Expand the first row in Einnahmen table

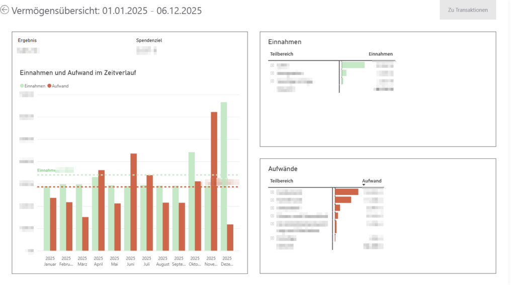pos(272,65)
